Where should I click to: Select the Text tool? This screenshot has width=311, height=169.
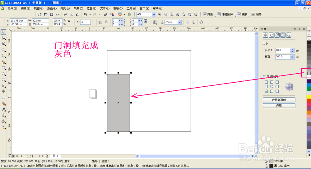pyautogui.click(x=3, y=91)
